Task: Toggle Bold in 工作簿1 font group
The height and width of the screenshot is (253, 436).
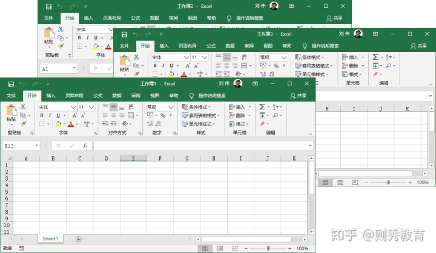Action: [x=42, y=115]
